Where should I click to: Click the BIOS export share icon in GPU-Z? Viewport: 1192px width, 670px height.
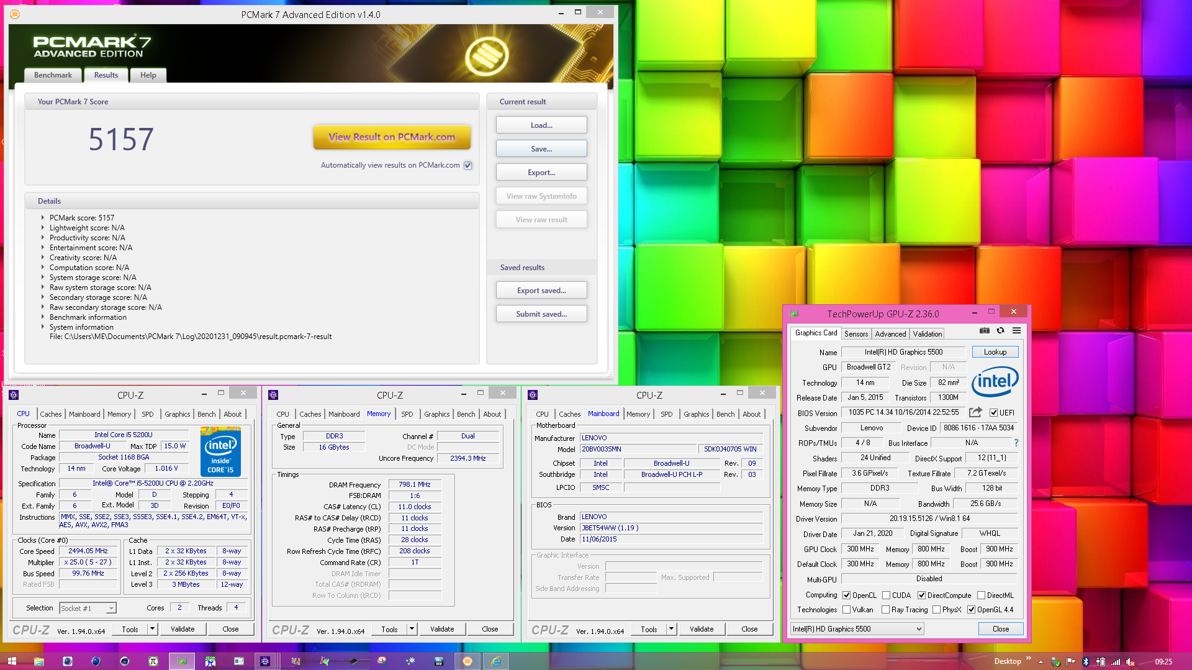tap(975, 412)
